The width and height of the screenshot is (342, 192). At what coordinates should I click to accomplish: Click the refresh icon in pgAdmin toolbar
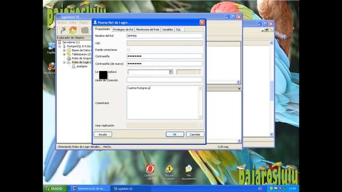(73, 30)
